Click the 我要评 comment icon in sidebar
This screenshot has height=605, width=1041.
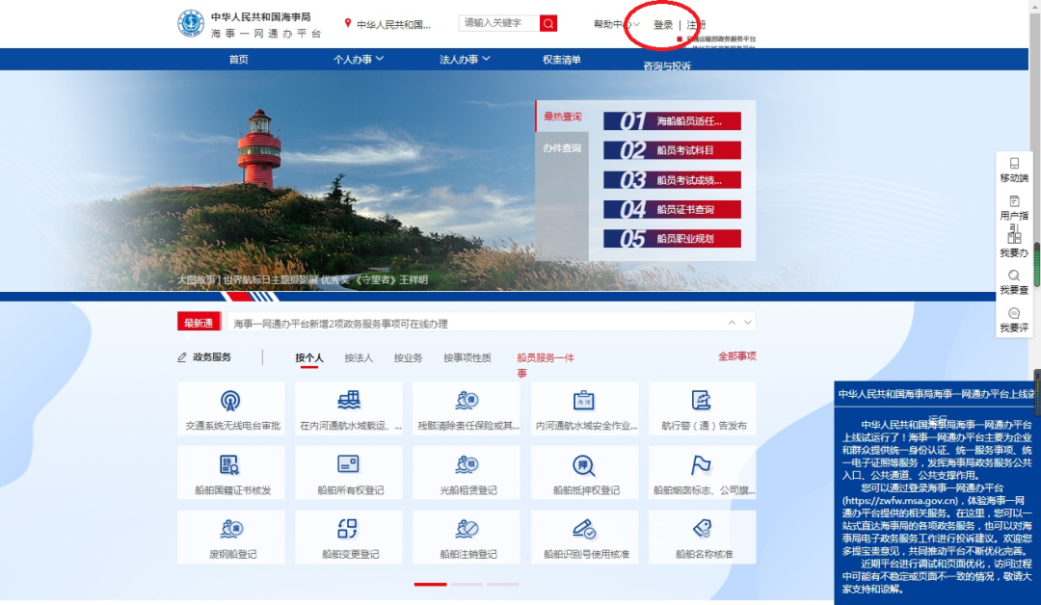(x=1014, y=314)
